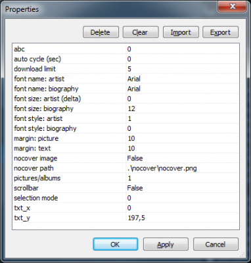Select the font style: artist row
Image resolution: width=251 pixels, height=263 pixels.
tap(126, 118)
